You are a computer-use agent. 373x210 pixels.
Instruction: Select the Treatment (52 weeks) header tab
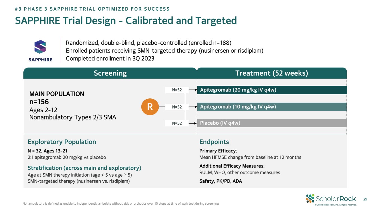click(x=271, y=73)
